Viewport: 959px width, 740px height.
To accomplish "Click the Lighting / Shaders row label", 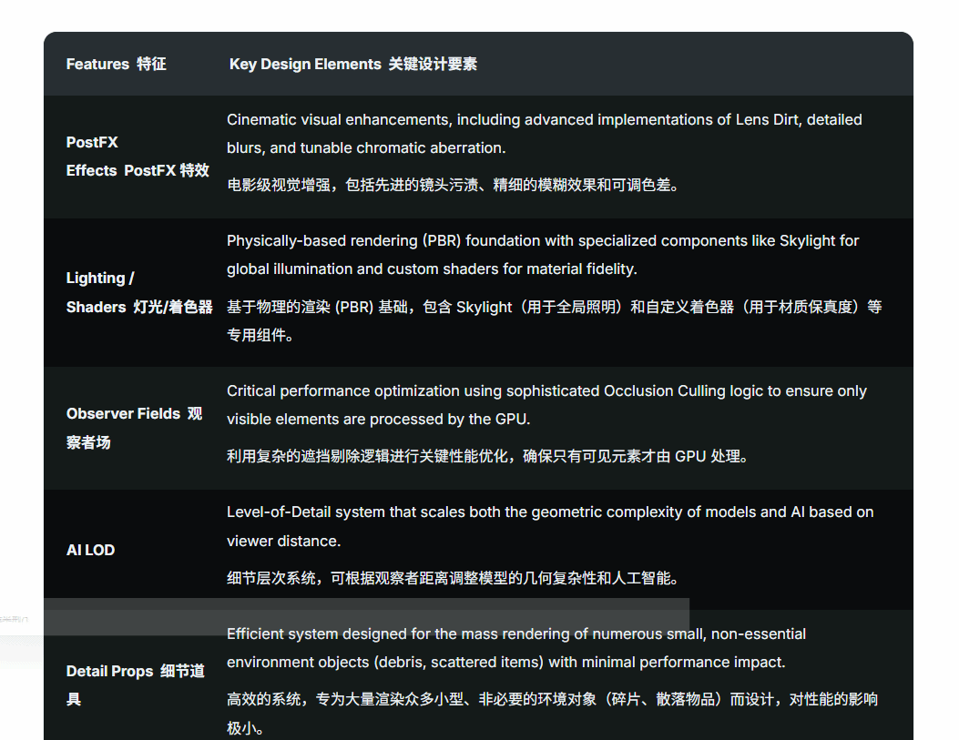I will pos(138,292).
